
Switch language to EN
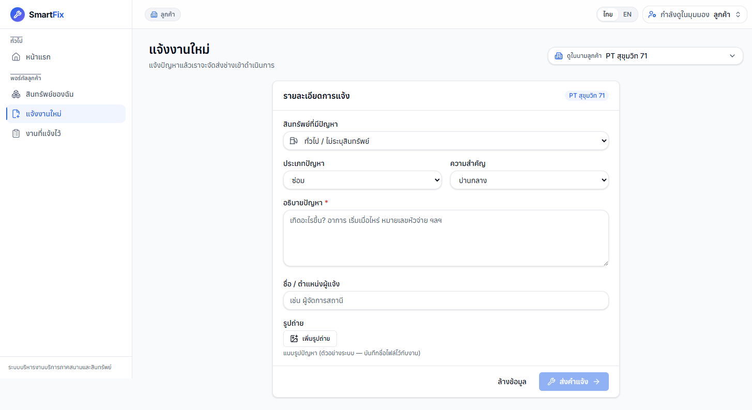pyautogui.click(x=627, y=14)
